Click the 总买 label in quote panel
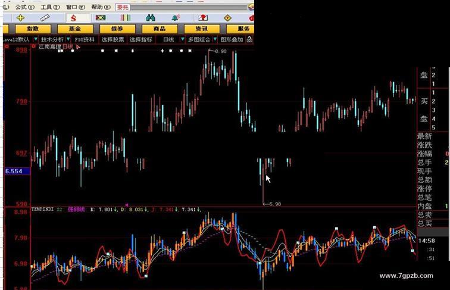 point(424,224)
